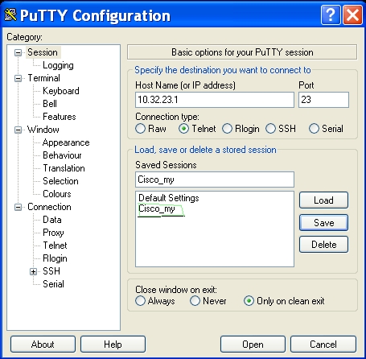Collapse the Window tree node
This screenshot has width=366, height=359.
click(x=18, y=130)
